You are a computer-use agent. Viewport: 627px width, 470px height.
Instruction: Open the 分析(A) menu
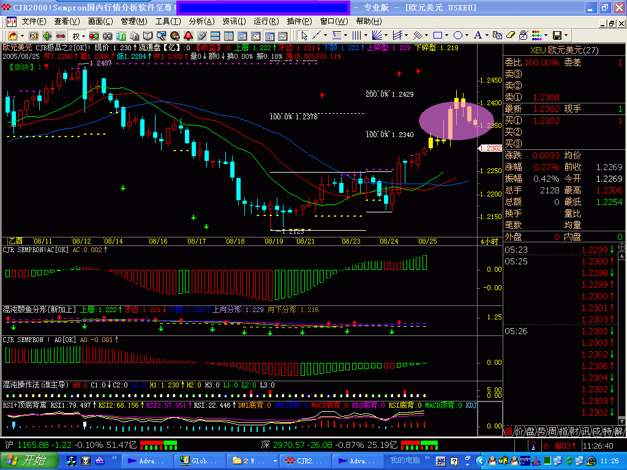tap(201, 21)
